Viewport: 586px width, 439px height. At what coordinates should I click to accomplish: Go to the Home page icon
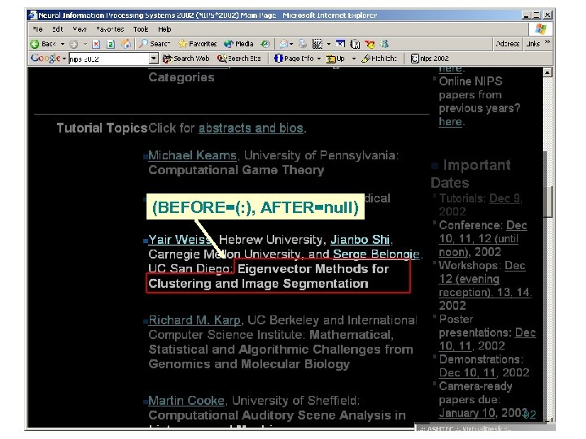click(126, 44)
